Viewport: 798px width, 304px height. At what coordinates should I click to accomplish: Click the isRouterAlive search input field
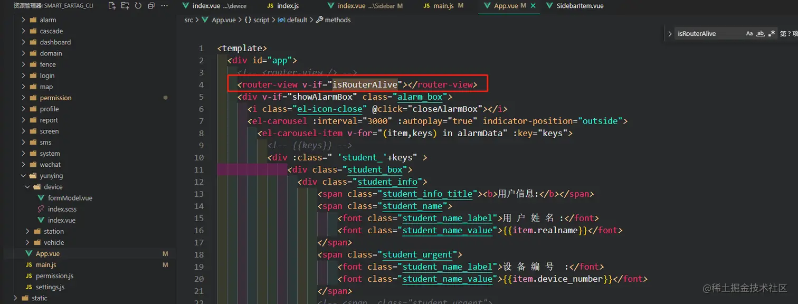(x=709, y=33)
